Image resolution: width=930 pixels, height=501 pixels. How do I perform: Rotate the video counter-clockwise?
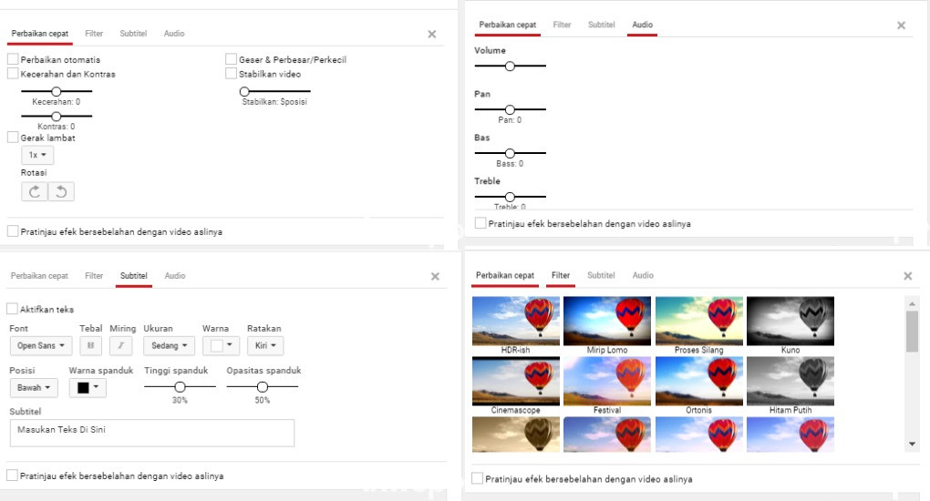coord(61,191)
